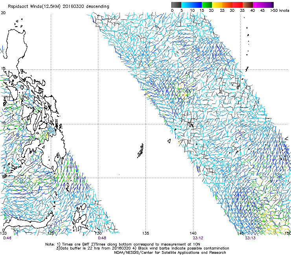Select the legend value "40"
Image resolution: width=291 pixels, height=255 pixels.
tap(252, 11)
